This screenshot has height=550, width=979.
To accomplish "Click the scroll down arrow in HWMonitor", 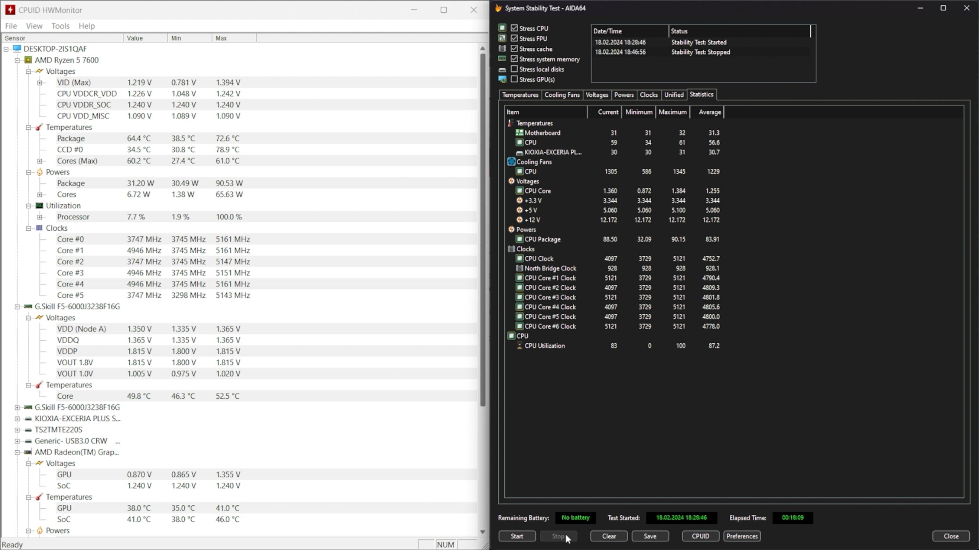I will tap(483, 532).
